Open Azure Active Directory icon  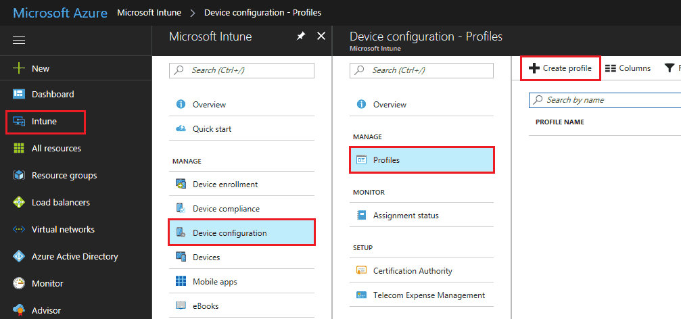click(19, 257)
